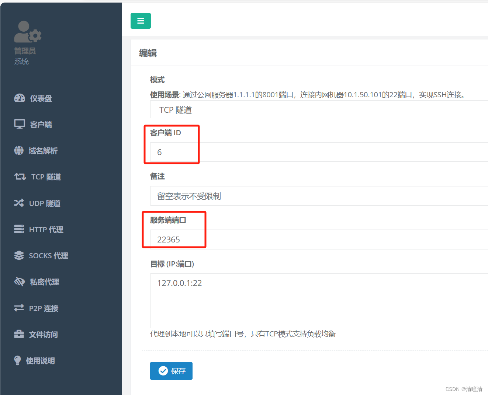
Task: Click the UDP tunnel shuffle icon
Action: pos(19,203)
